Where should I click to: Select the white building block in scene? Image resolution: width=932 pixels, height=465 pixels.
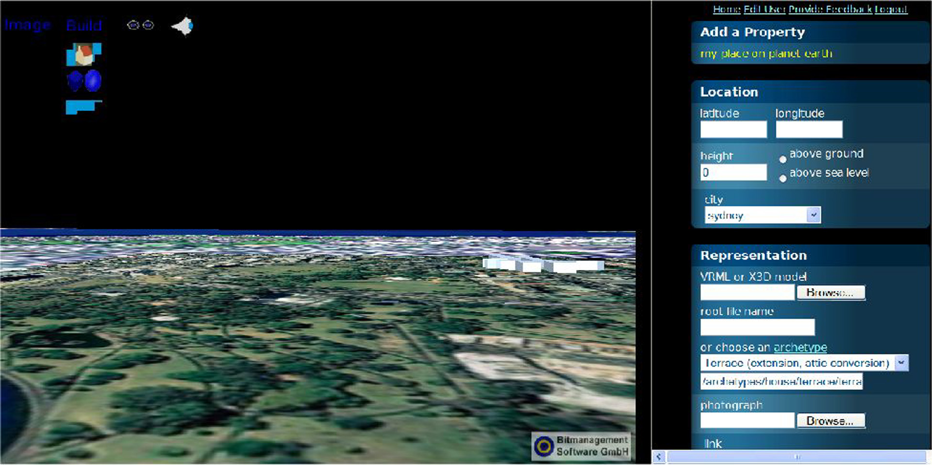pyautogui.click(x=544, y=264)
